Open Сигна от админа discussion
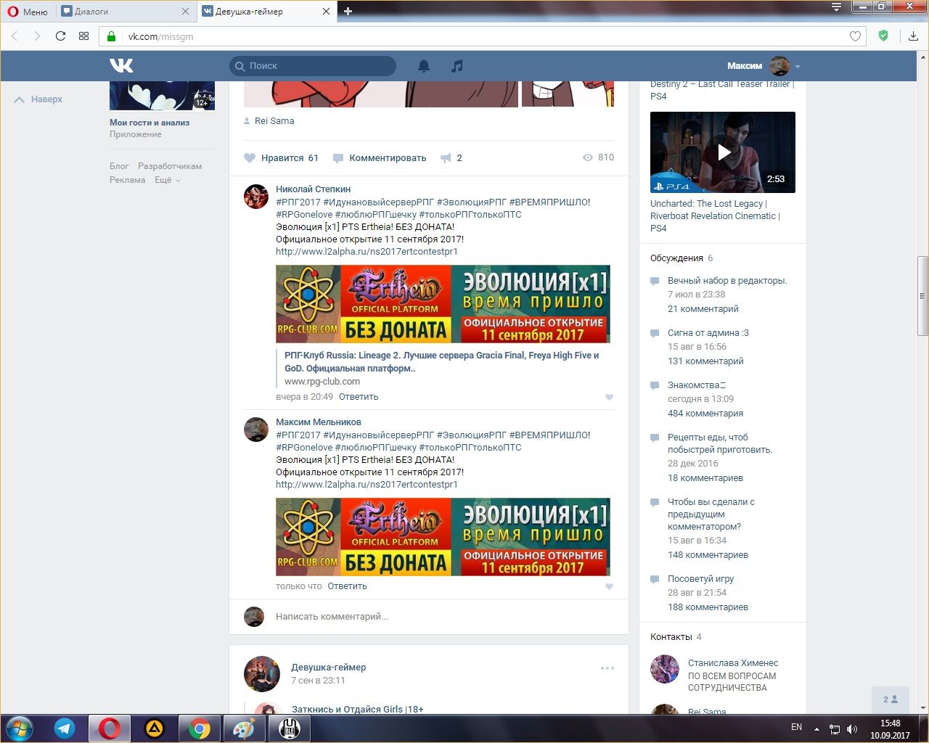Screen dimensions: 929x743 [x=708, y=333]
